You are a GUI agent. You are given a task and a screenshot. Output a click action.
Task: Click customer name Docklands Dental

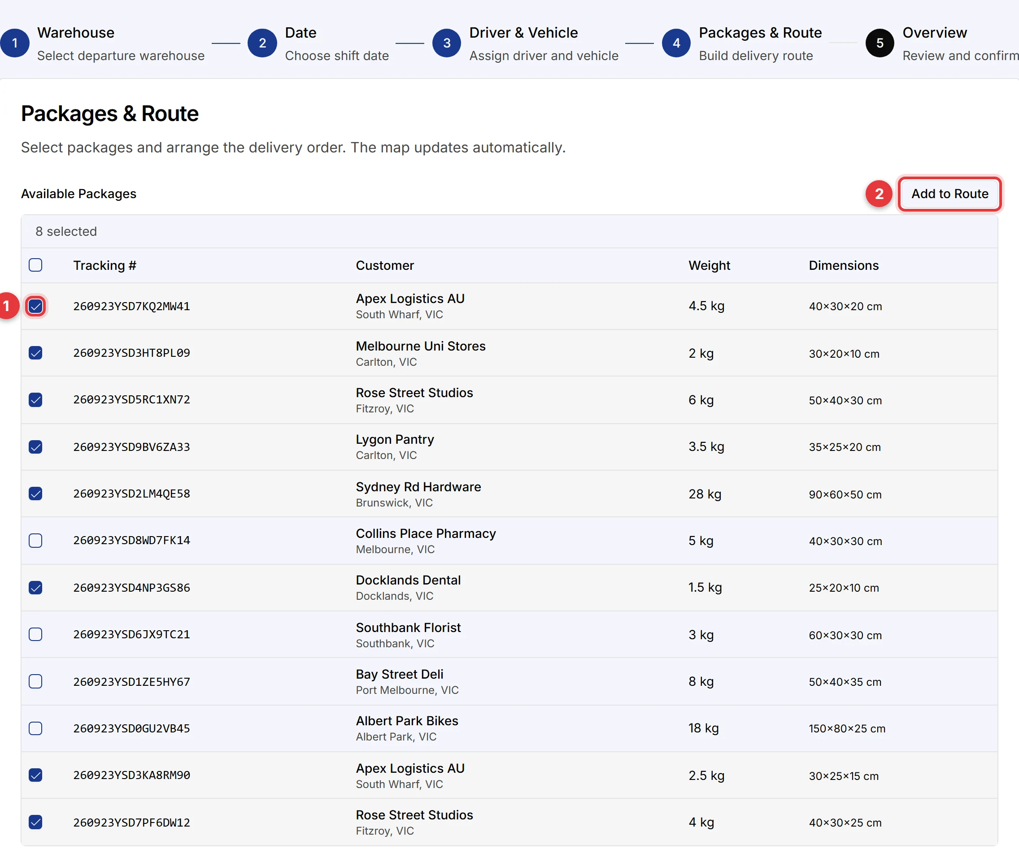(x=408, y=580)
